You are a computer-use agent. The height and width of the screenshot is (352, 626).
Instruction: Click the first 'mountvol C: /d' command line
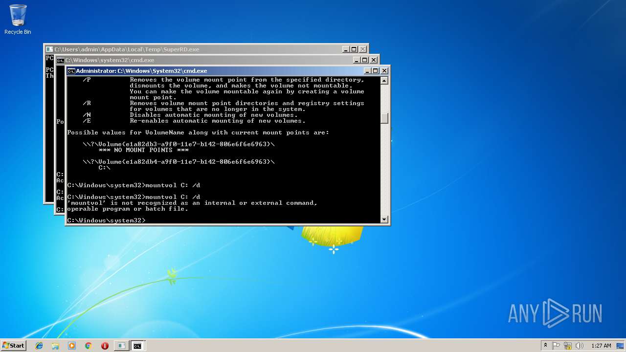click(x=134, y=185)
